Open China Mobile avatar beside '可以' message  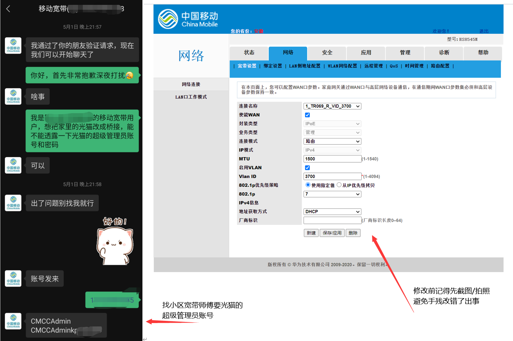13,165
